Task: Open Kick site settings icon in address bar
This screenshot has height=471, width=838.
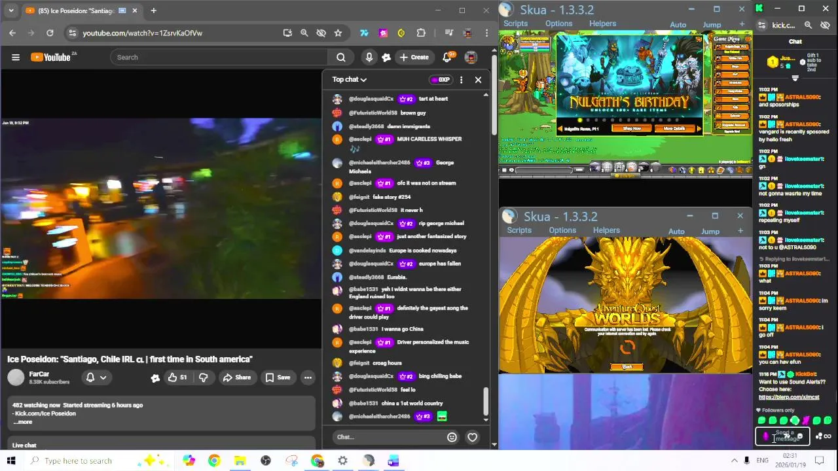Action: click(761, 25)
